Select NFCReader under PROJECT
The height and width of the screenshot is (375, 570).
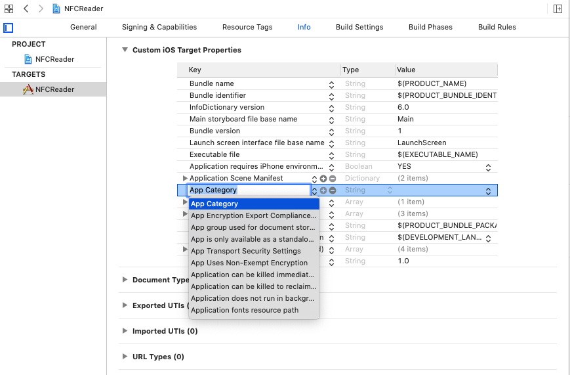pos(54,59)
